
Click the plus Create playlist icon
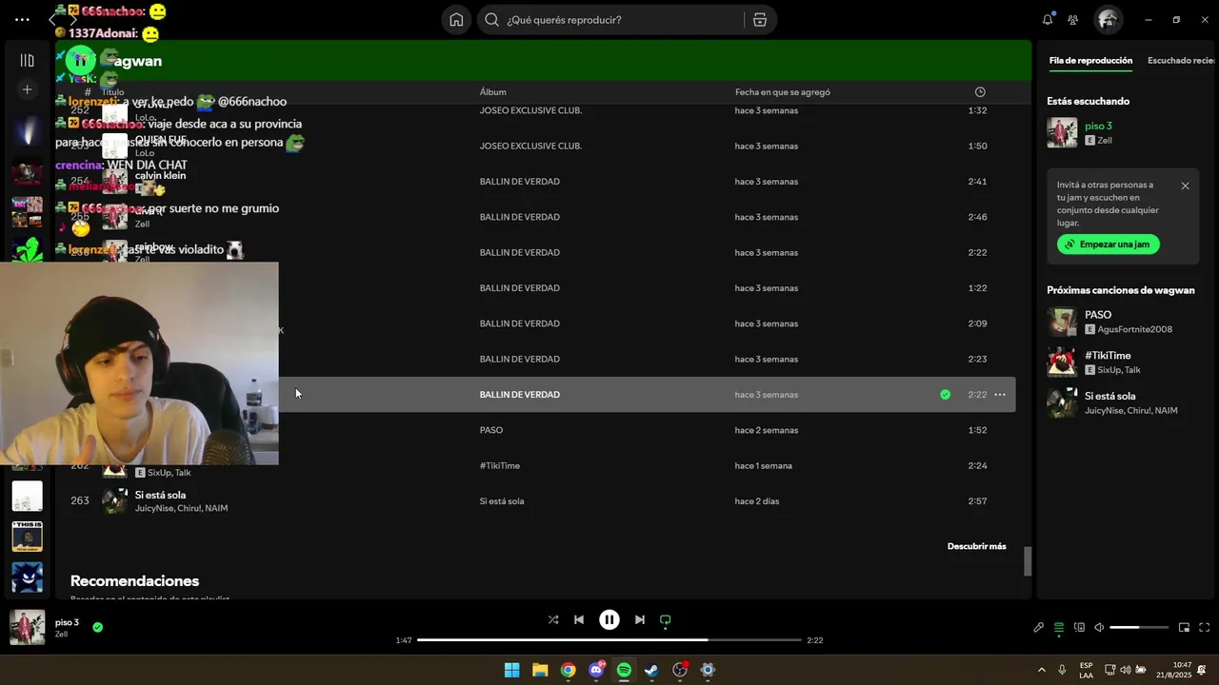coord(27,89)
